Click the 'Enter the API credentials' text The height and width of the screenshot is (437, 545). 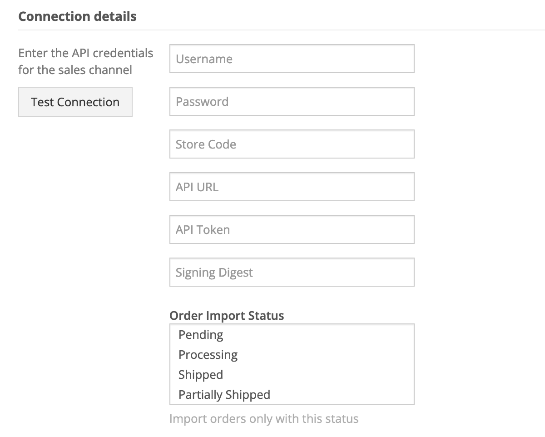[x=86, y=53]
